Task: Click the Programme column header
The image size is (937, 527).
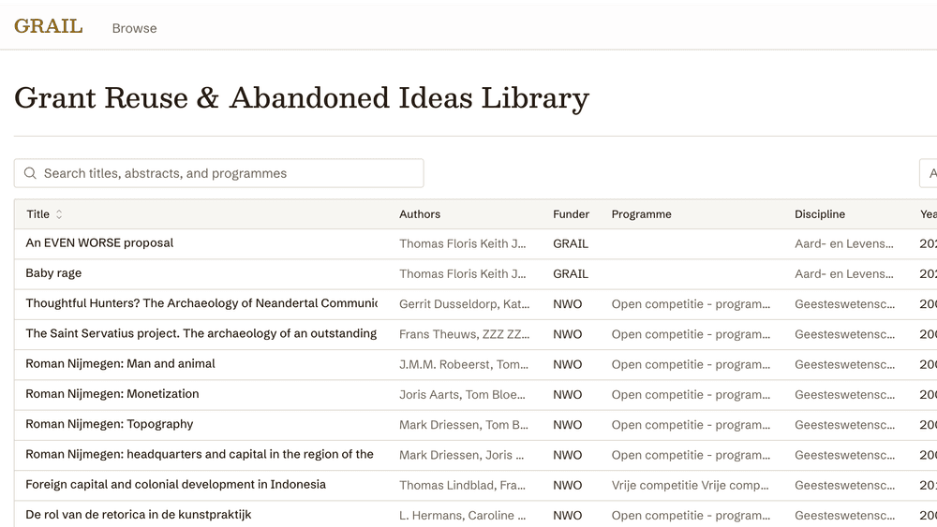Action: click(x=641, y=214)
